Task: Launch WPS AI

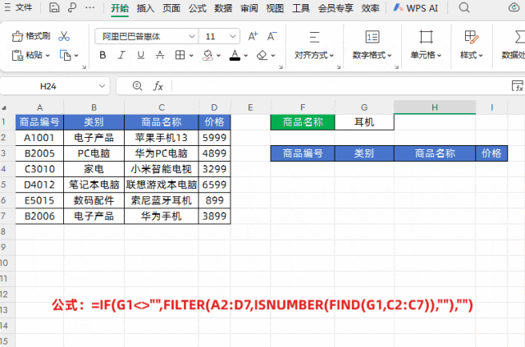Action: pos(416,8)
